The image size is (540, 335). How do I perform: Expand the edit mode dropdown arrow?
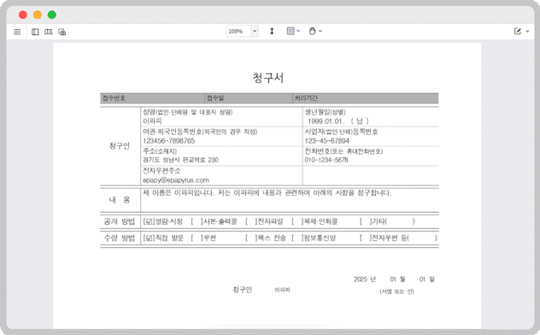click(527, 32)
